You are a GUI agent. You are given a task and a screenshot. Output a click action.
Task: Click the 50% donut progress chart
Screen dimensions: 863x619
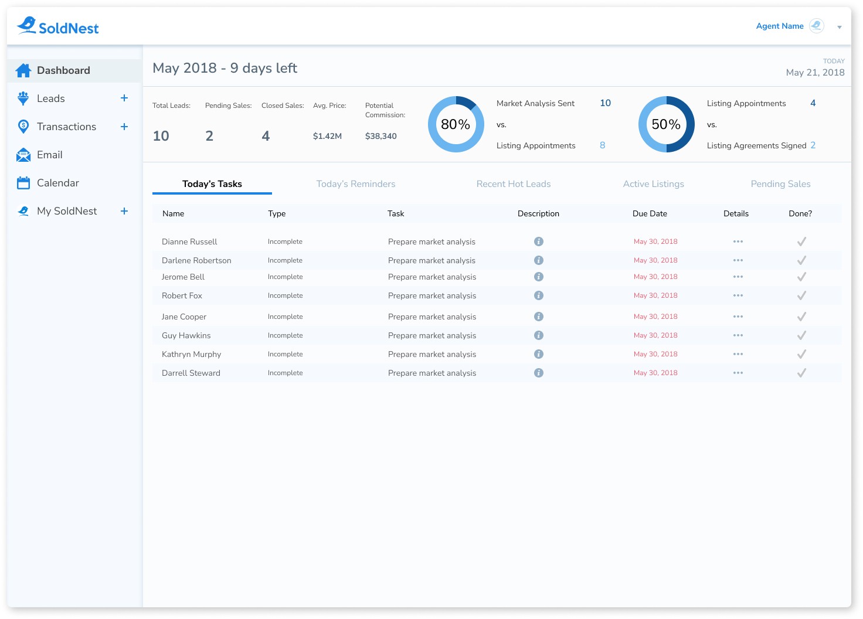pos(667,124)
